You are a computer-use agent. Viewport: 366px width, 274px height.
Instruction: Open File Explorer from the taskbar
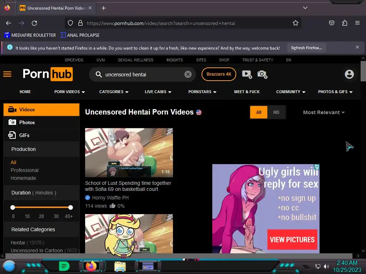pos(120,267)
